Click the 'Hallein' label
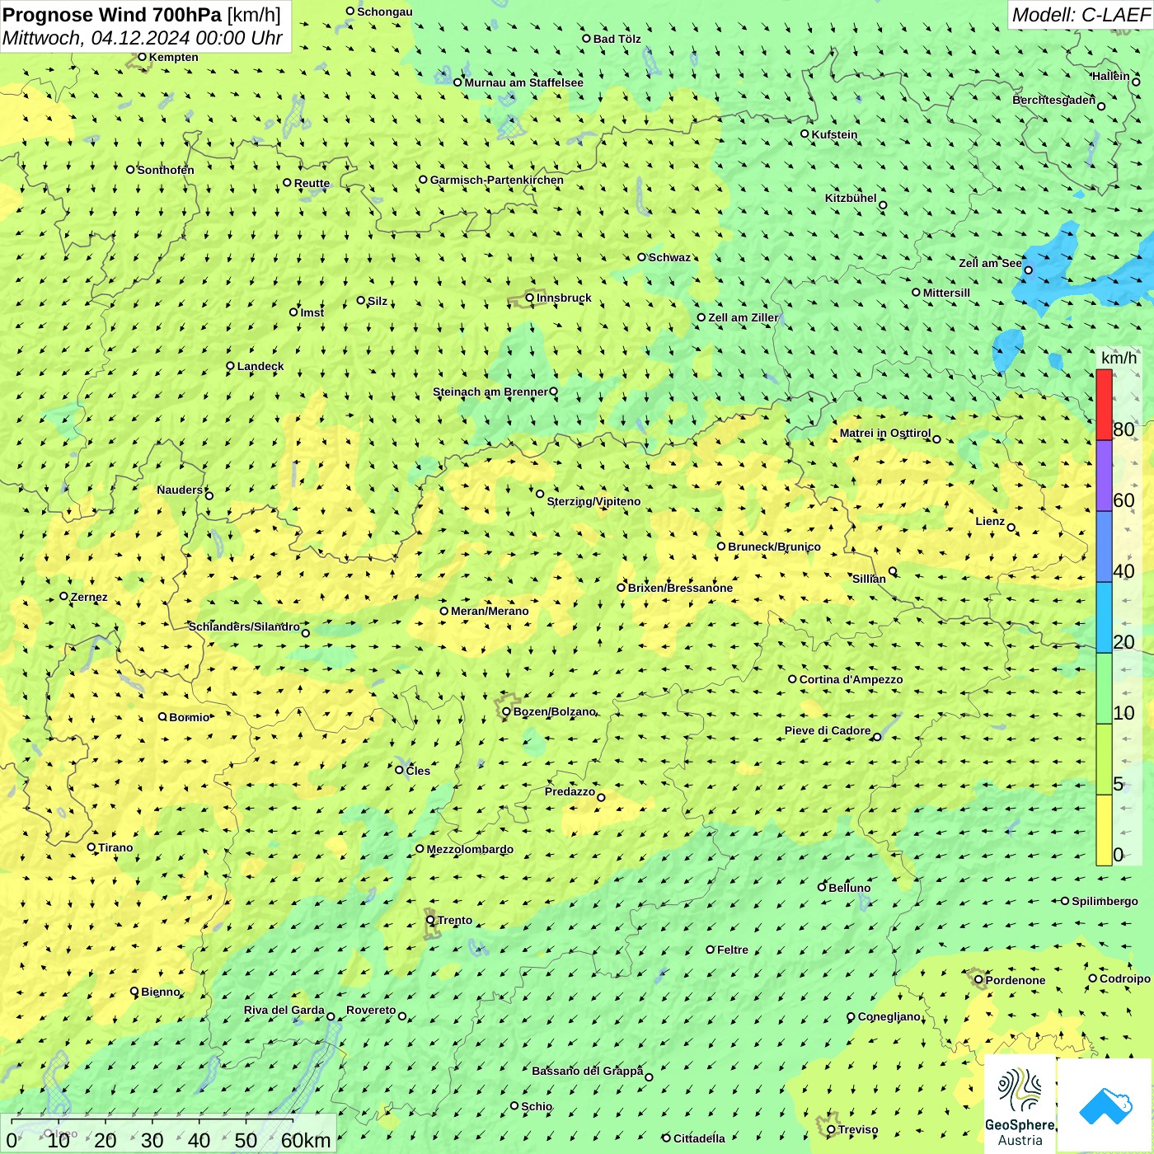The image size is (1154, 1154). point(1111,76)
